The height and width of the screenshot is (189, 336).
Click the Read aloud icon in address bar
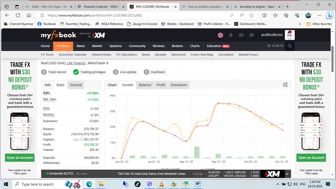tap(242, 15)
